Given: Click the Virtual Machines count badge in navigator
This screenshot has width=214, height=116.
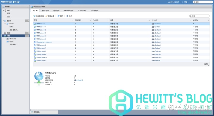Looking at the screenshot, I should (x=27, y=21).
